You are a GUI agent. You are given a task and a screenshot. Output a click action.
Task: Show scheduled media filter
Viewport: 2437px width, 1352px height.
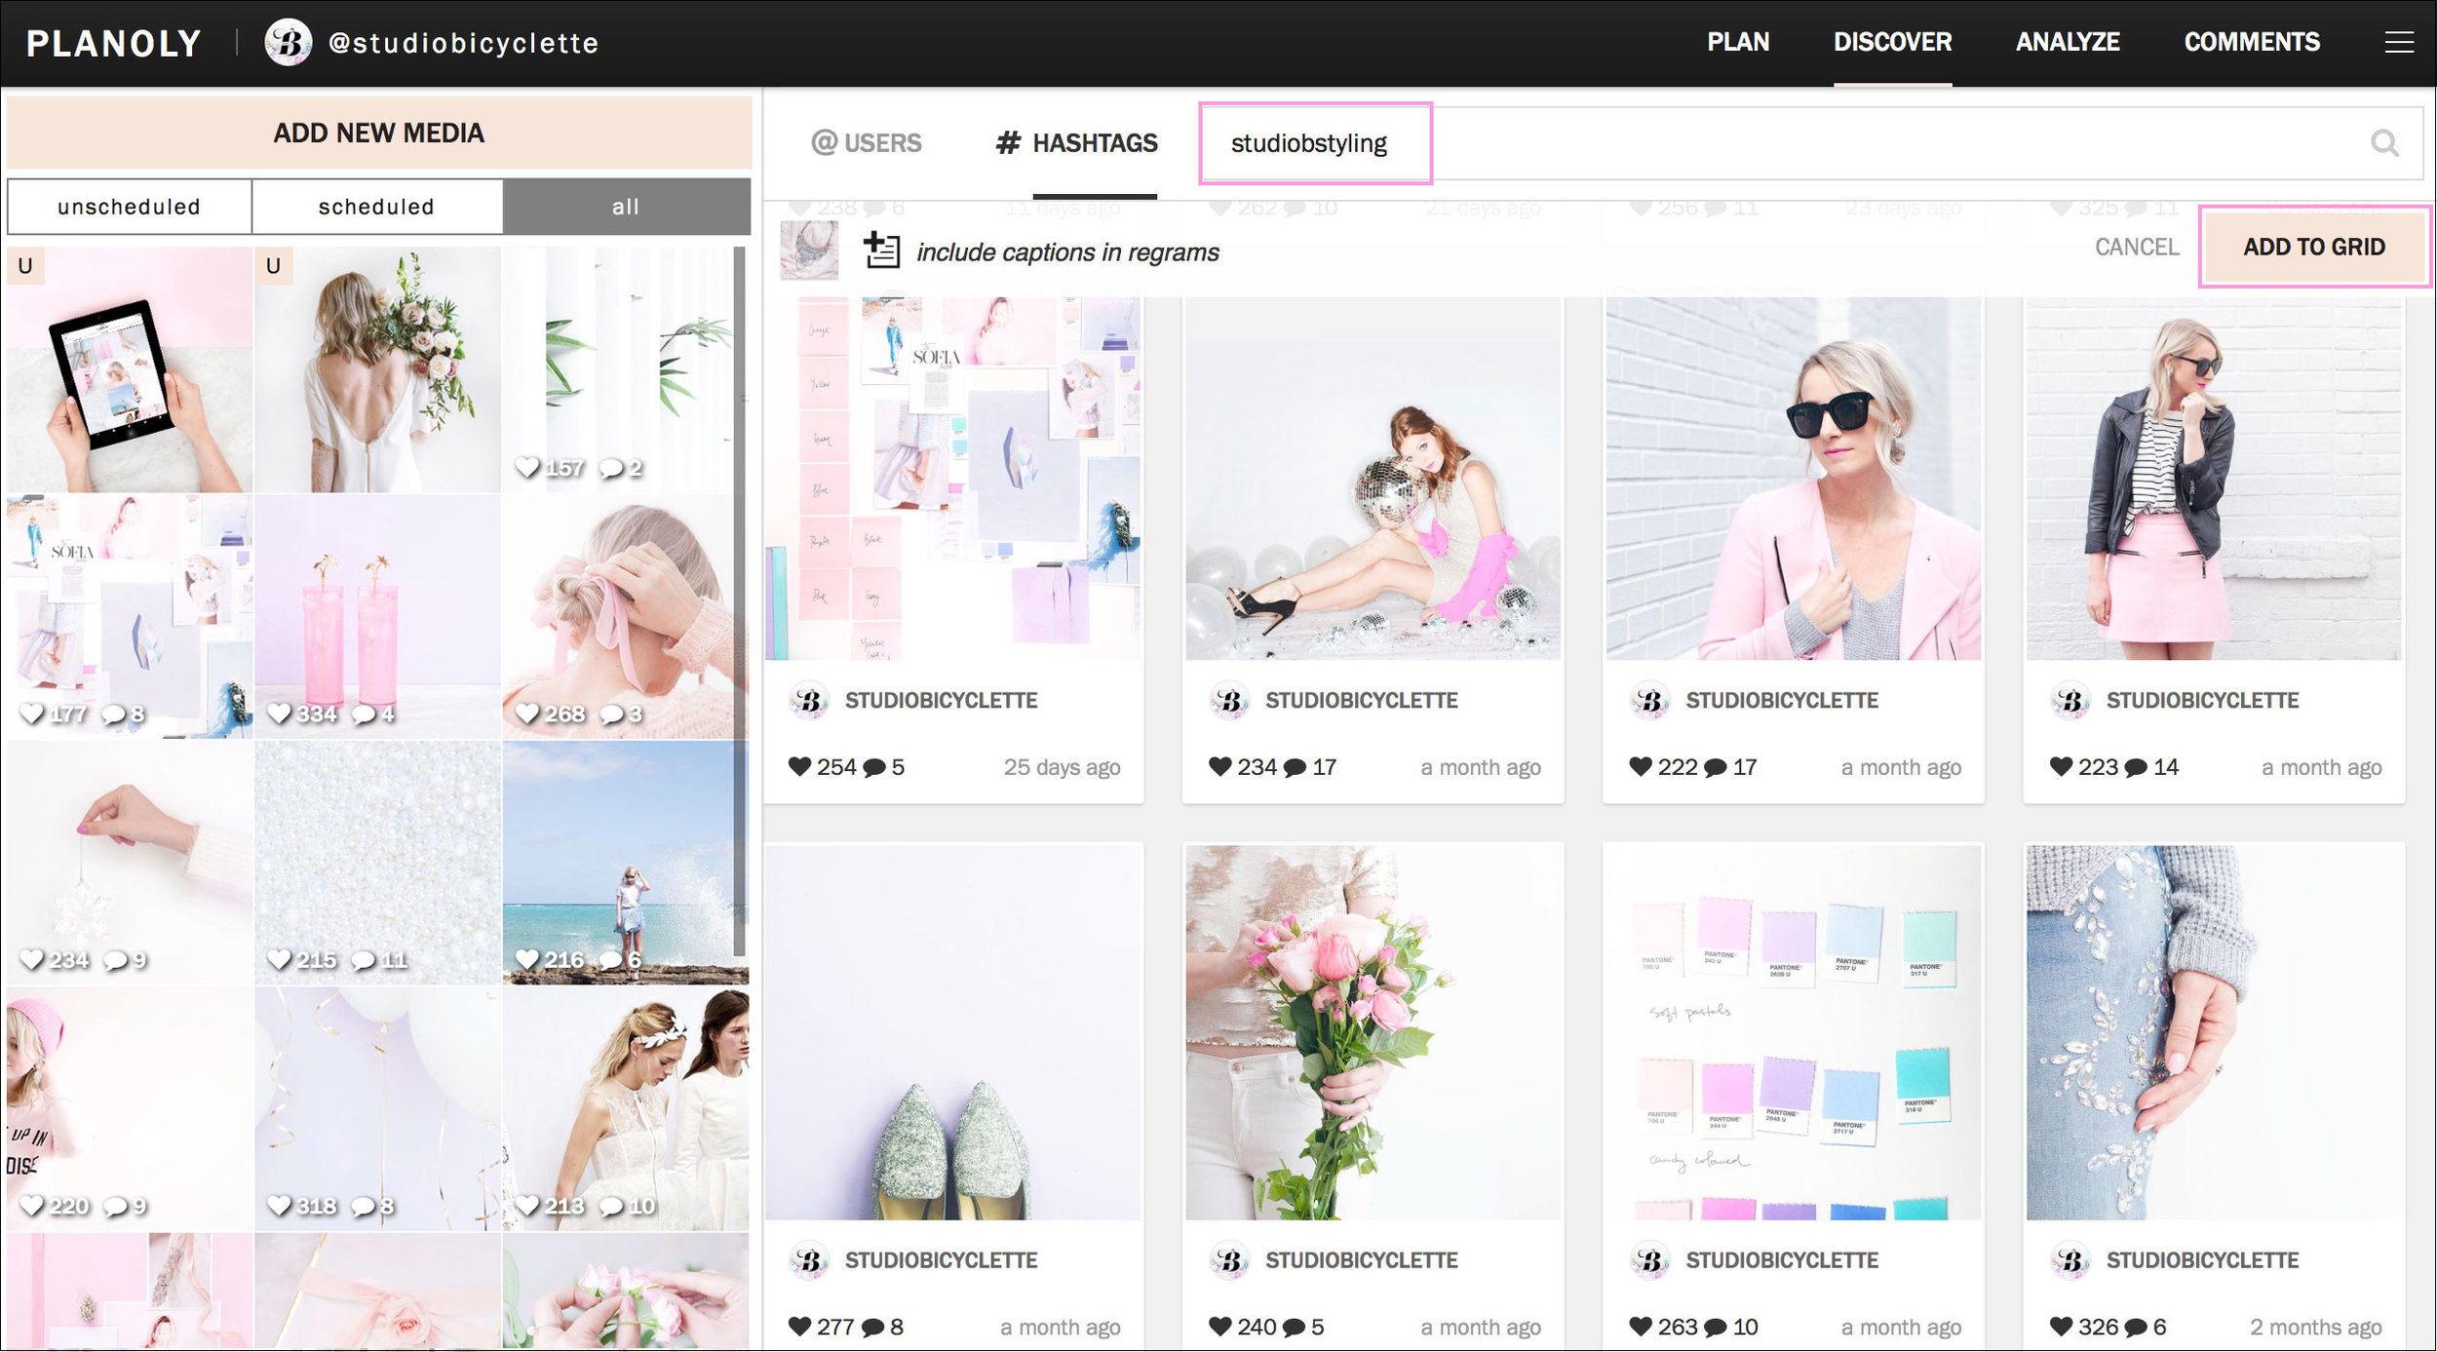(x=376, y=207)
